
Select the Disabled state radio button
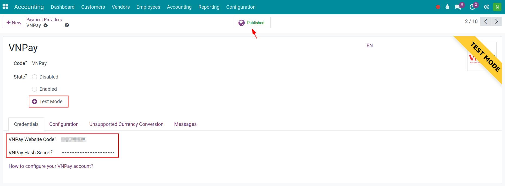(35, 77)
